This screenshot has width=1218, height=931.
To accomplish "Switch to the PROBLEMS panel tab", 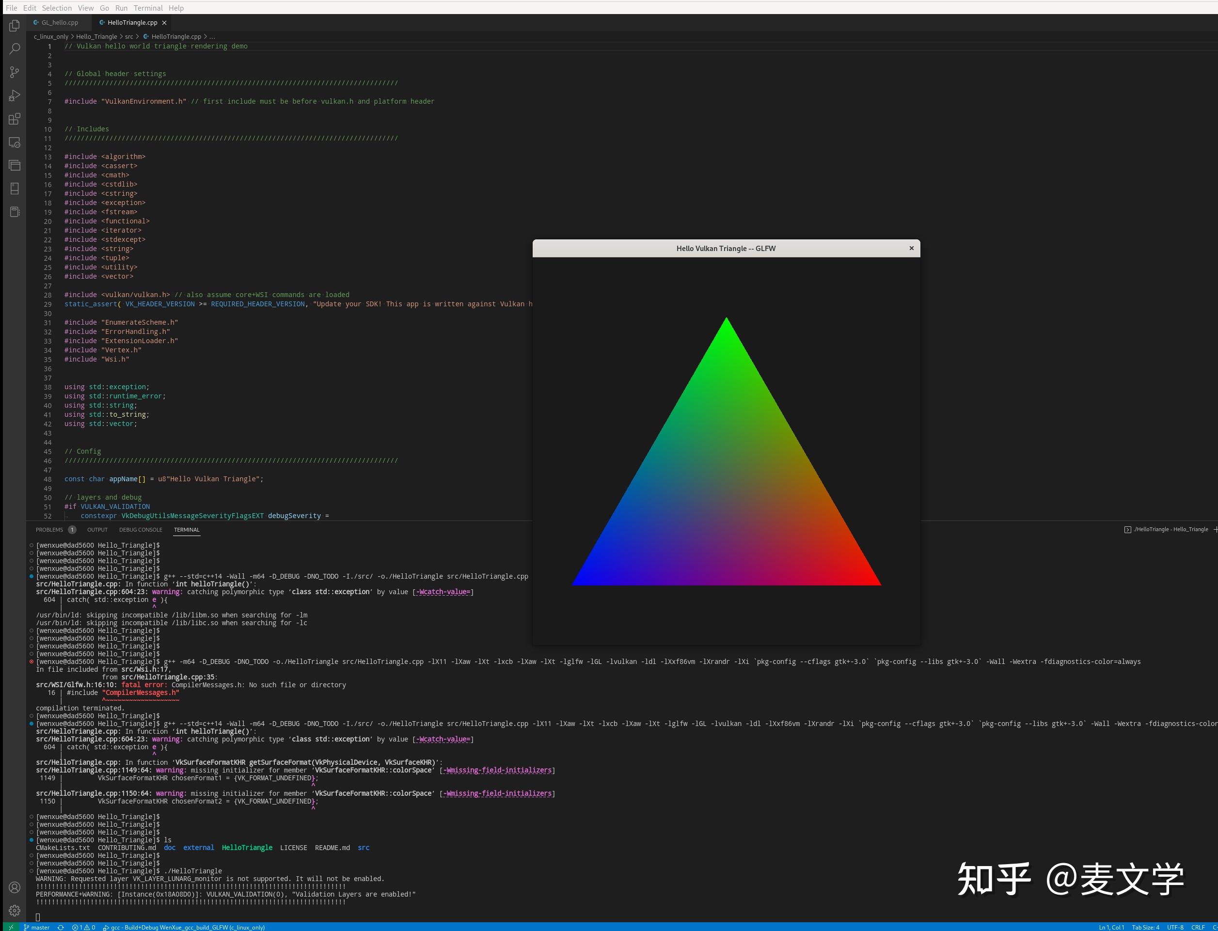I will click(50, 529).
